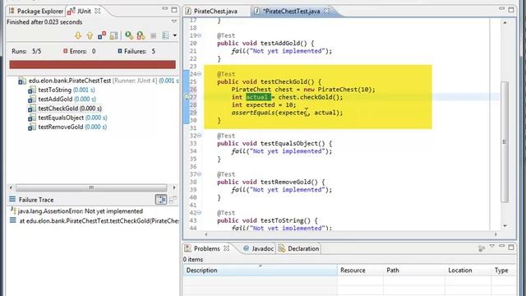Open test run history dropdown arrow
526x296 pixels.
[175, 35]
